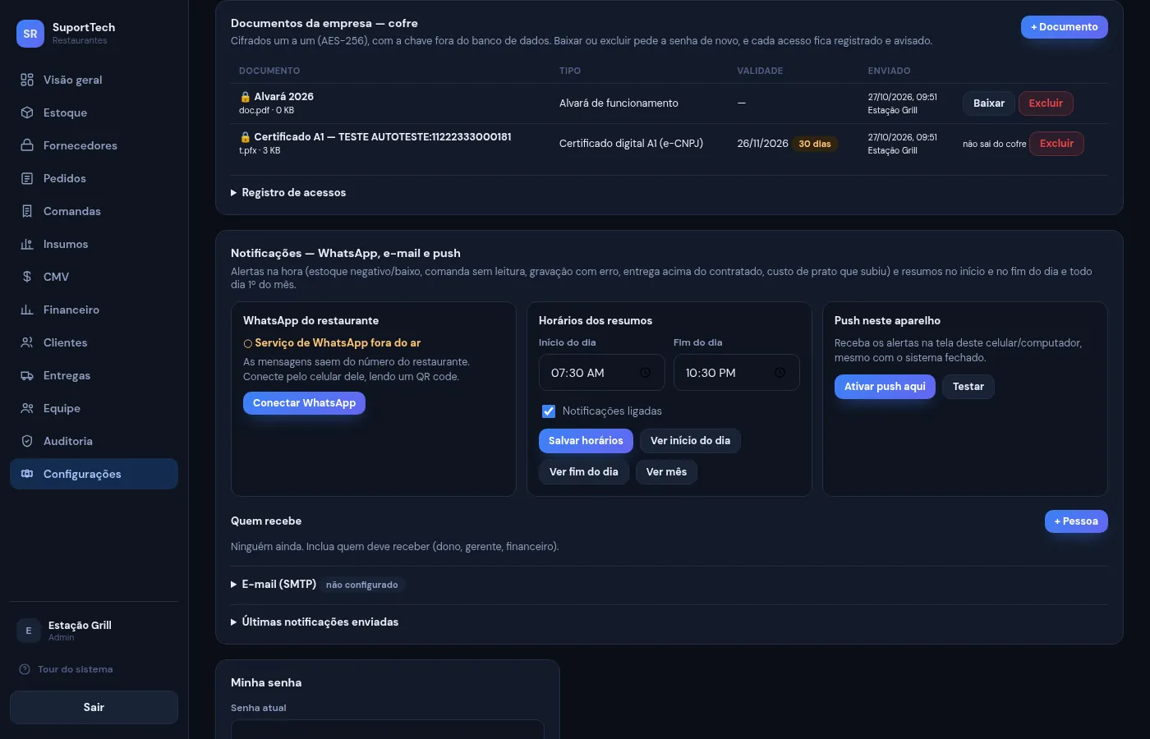
Task: Click the Ver mês button
Action: (x=666, y=472)
